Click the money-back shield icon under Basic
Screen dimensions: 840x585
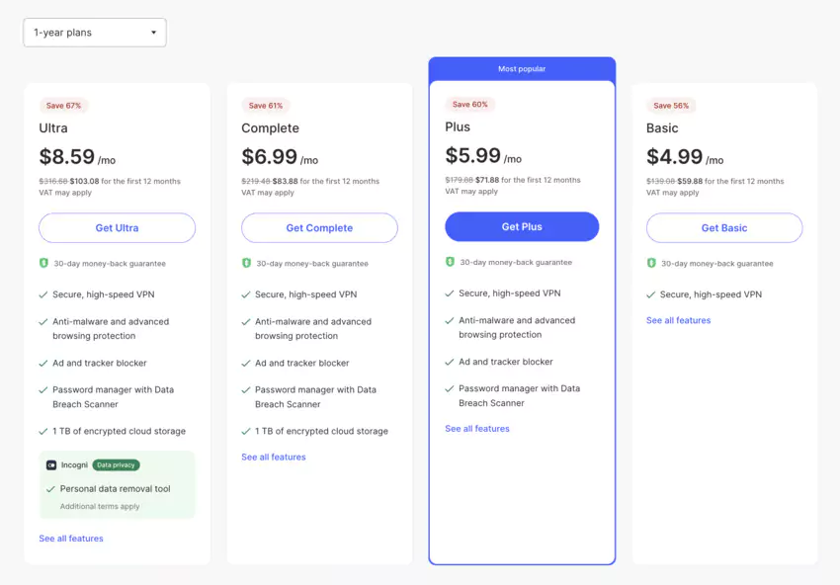[650, 263]
